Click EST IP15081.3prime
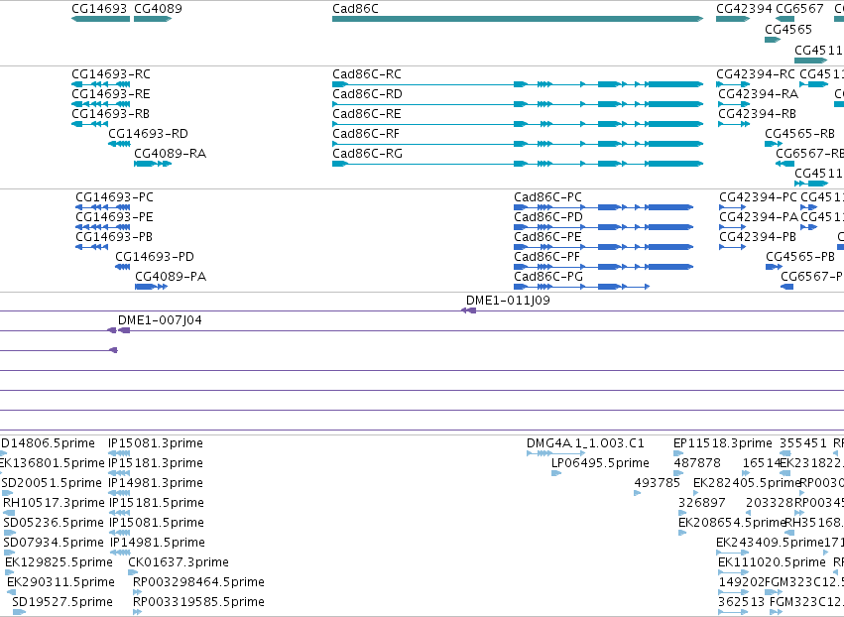844x617 pixels. 156,443
